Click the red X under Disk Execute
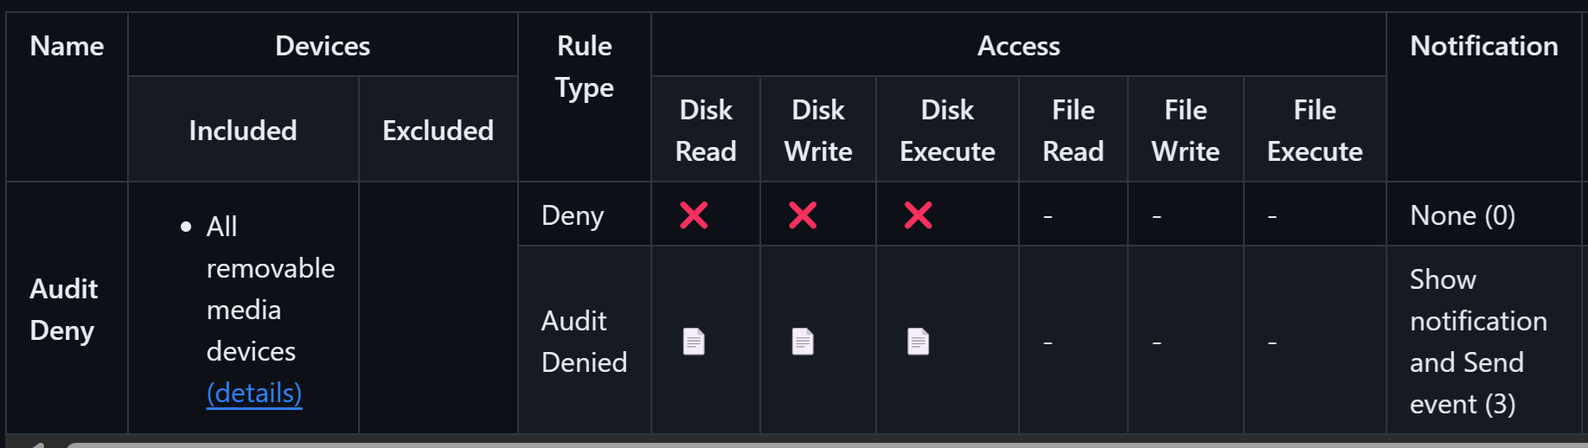The height and width of the screenshot is (448, 1588). click(x=918, y=214)
